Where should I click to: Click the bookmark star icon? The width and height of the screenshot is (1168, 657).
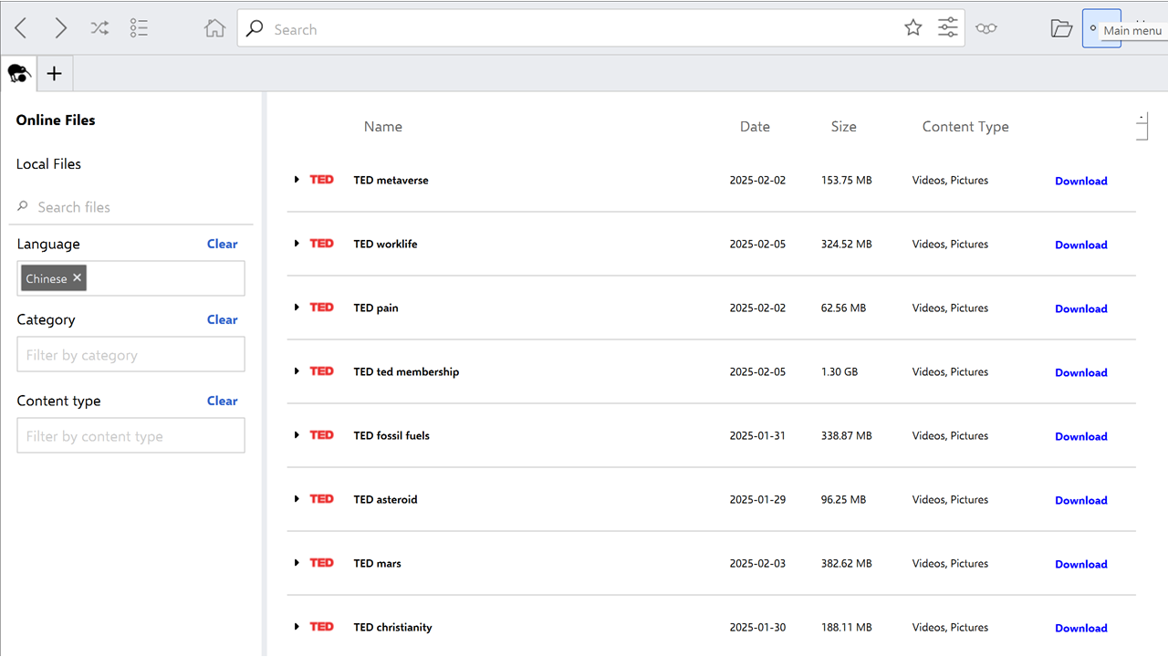click(912, 28)
